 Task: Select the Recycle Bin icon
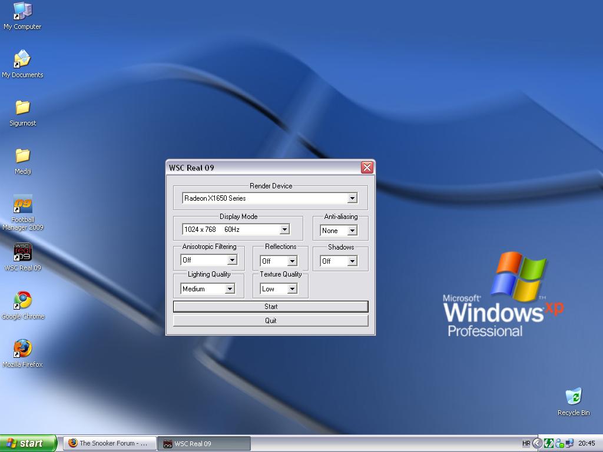click(574, 402)
